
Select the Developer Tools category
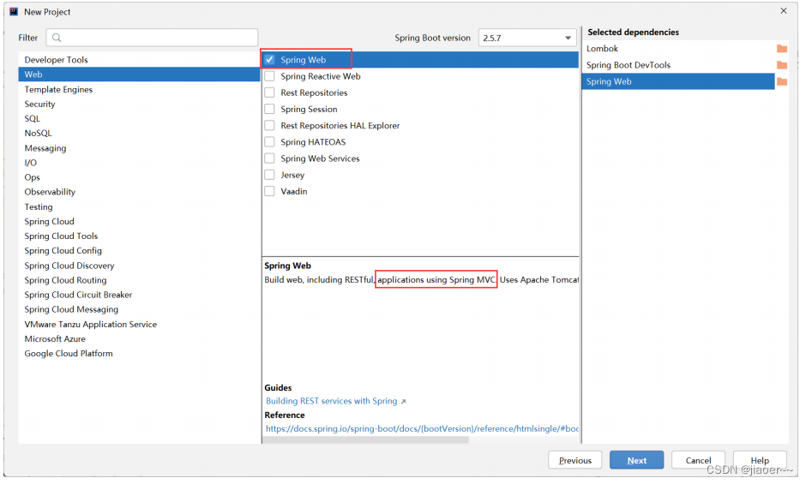(x=139, y=60)
